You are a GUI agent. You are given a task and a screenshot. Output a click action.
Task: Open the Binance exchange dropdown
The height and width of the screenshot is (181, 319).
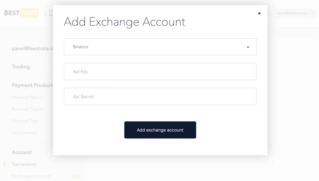(160, 47)
